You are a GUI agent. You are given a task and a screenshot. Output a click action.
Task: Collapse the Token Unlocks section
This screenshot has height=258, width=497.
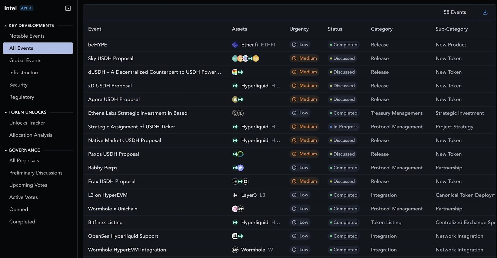point(6,113)
